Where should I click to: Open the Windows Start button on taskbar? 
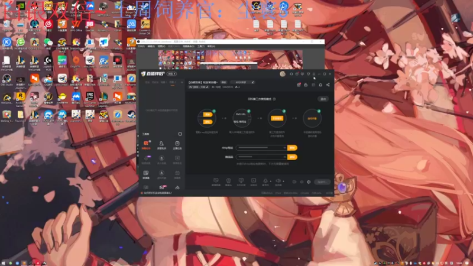(x=3, y=263)
